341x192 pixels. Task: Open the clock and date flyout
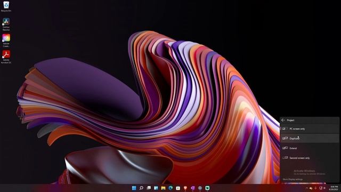coord(334,188)
